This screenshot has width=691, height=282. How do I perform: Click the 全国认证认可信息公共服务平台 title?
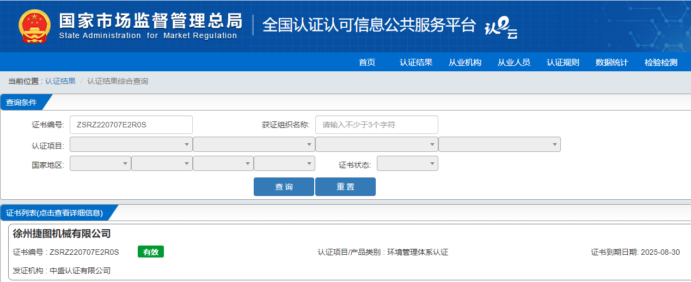tap(369, 25)
